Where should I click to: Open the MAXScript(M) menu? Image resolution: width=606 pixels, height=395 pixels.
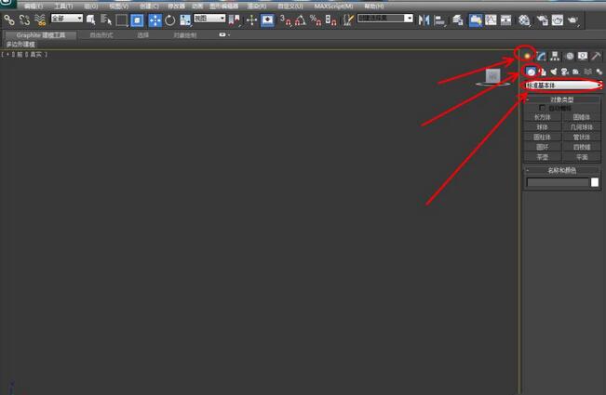coord(333,6)
